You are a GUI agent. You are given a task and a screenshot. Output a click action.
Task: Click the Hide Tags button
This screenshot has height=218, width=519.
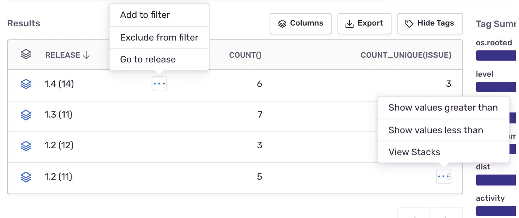430,23
